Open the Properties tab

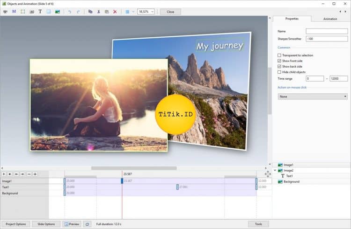(292, 19)
